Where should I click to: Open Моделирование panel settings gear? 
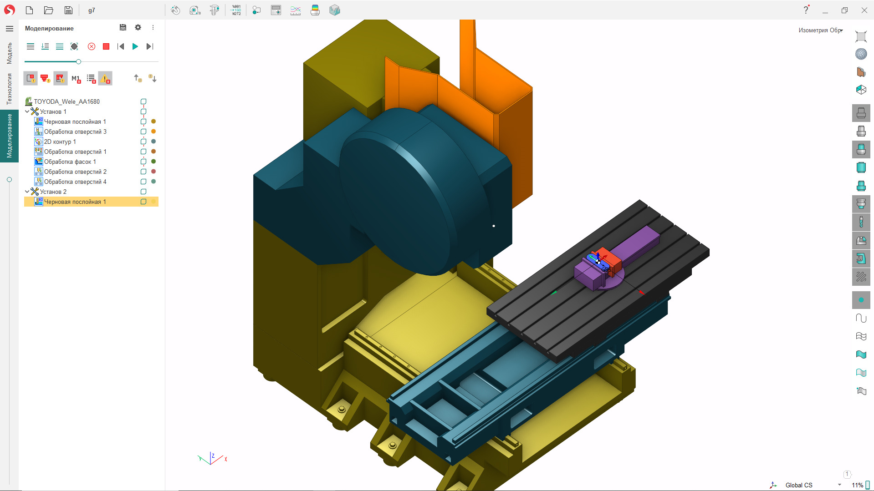(138, 28)
